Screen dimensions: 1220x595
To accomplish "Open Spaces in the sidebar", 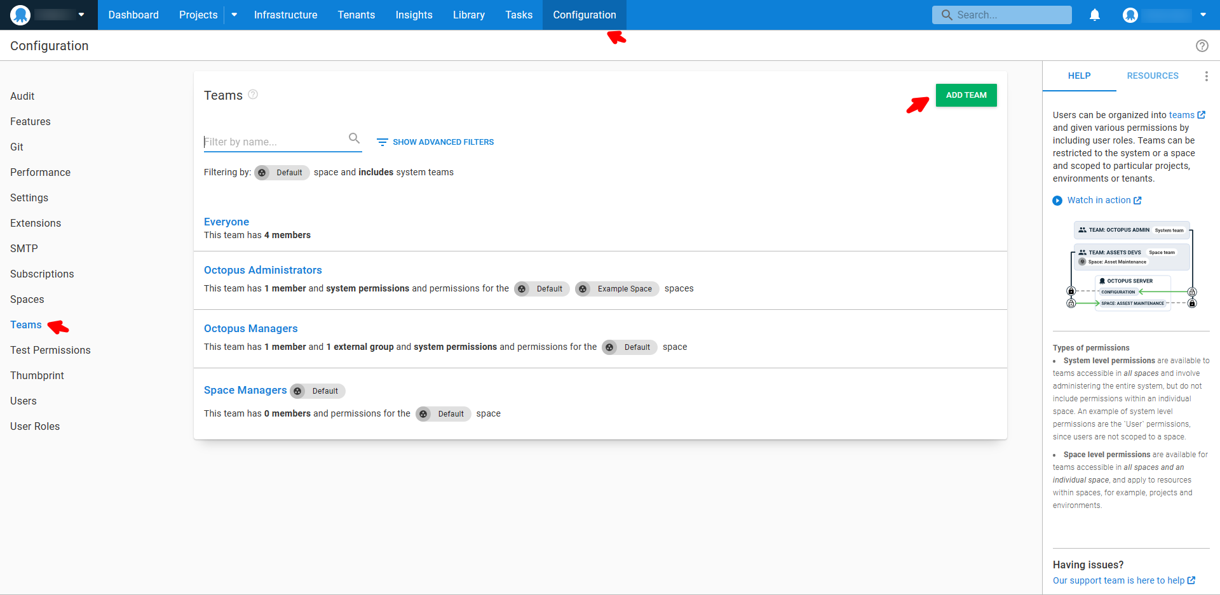I will [27, 299].
